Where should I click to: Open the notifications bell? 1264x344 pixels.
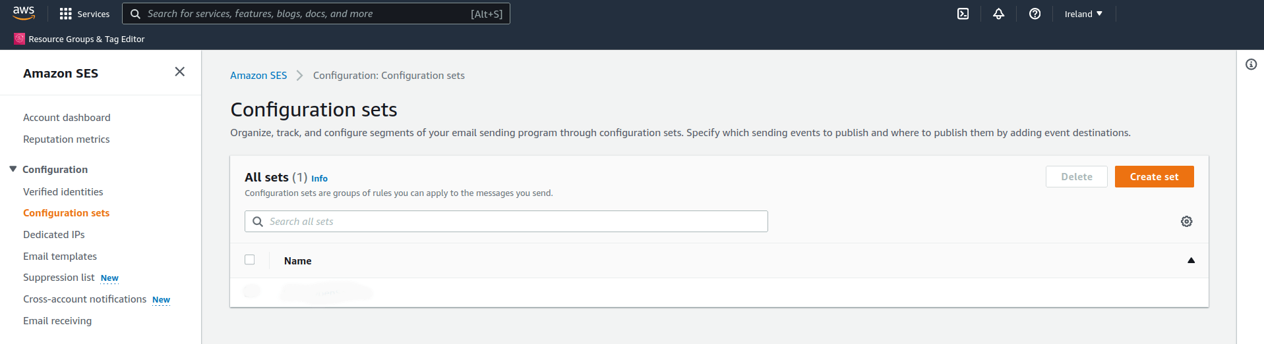(999, 14)
